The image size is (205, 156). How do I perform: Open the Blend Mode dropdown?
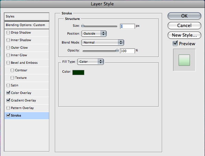(x=102, y=43)
